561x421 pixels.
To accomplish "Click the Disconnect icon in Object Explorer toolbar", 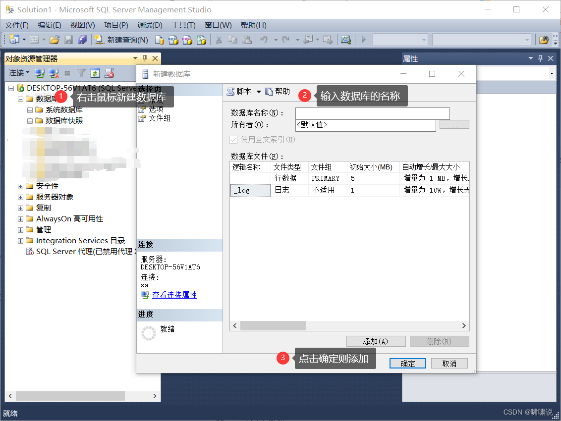I will 54,73.
